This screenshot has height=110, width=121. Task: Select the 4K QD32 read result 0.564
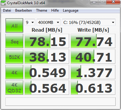click(47, 88)
